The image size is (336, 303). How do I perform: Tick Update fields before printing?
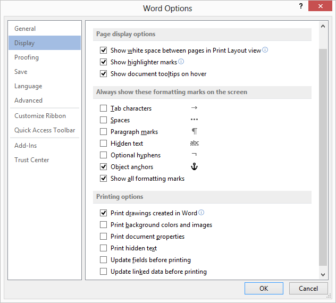tap(104, 260)
